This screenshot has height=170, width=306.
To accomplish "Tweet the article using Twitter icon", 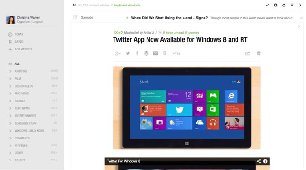I will point(128,53).
